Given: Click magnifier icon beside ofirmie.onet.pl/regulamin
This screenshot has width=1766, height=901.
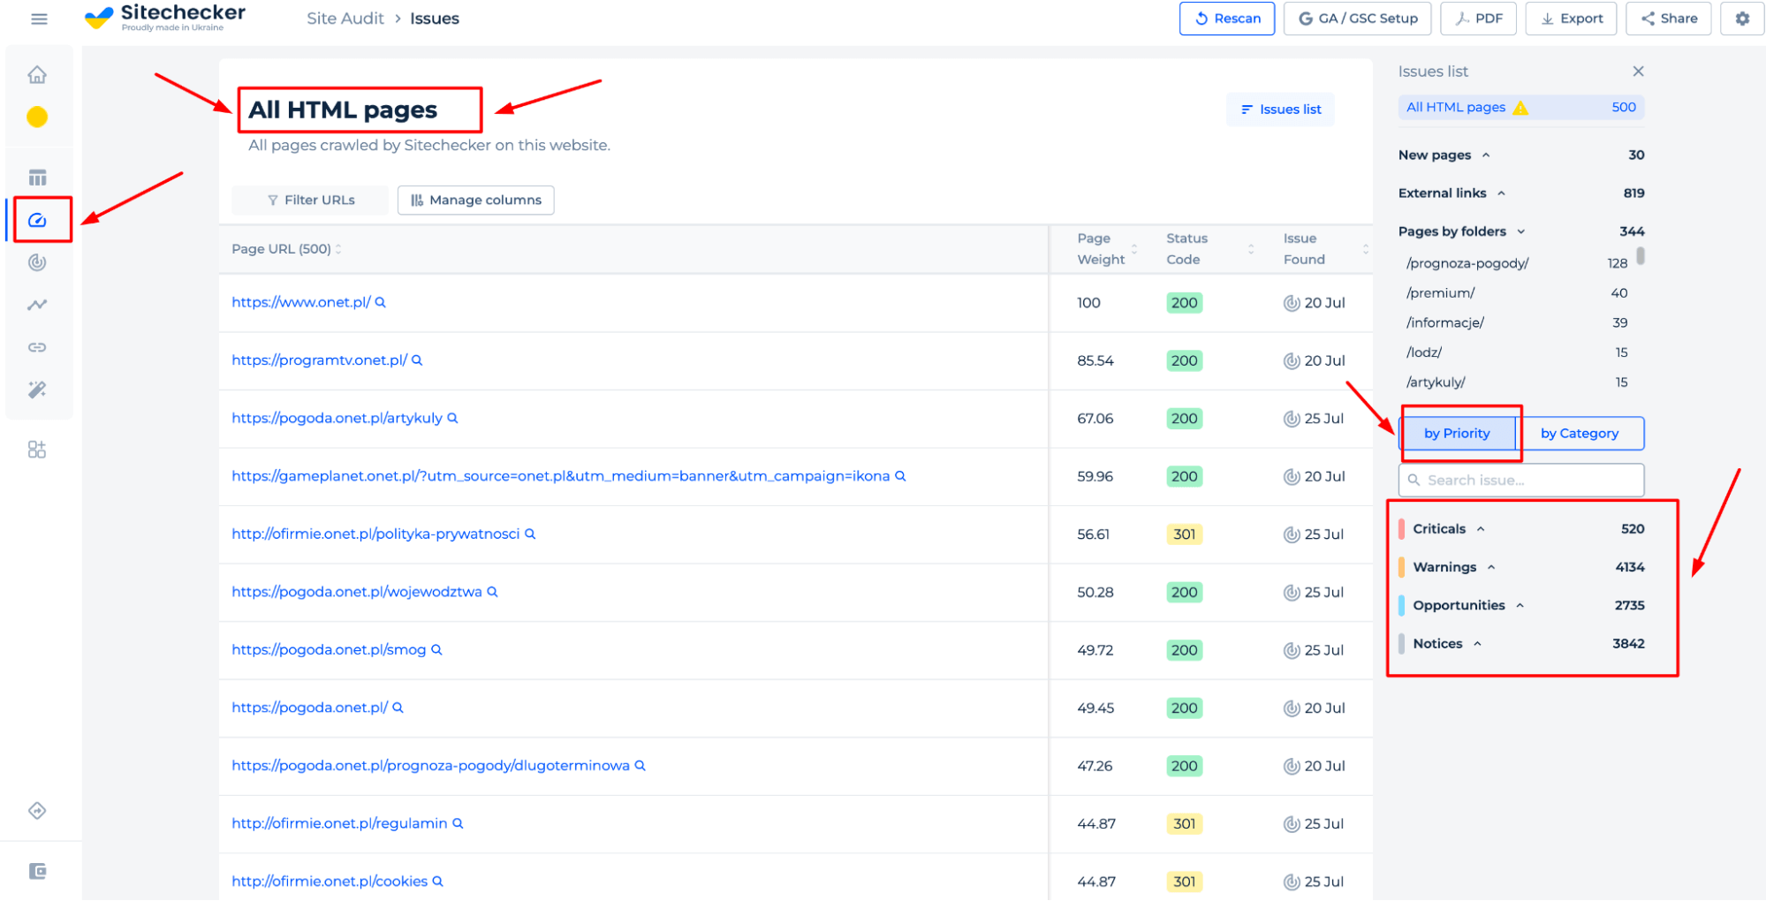Looking at the screenshot, I should tap(458, 823).
